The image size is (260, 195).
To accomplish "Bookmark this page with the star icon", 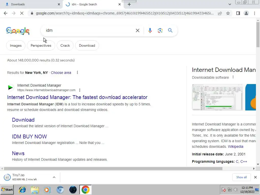I will pos(228,13).
